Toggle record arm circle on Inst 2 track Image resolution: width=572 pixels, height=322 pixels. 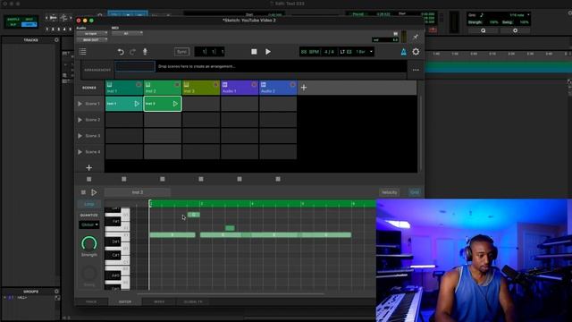pos(177,85)
